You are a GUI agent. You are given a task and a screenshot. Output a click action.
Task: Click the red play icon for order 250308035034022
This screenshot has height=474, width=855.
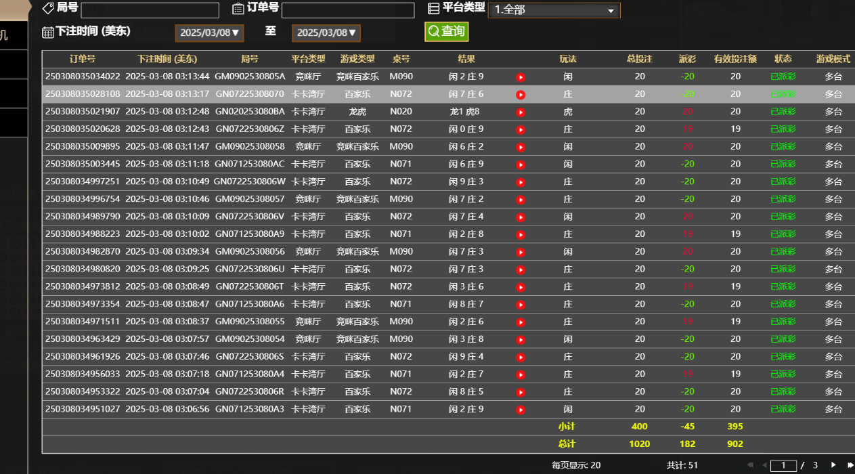coord(521,77)
